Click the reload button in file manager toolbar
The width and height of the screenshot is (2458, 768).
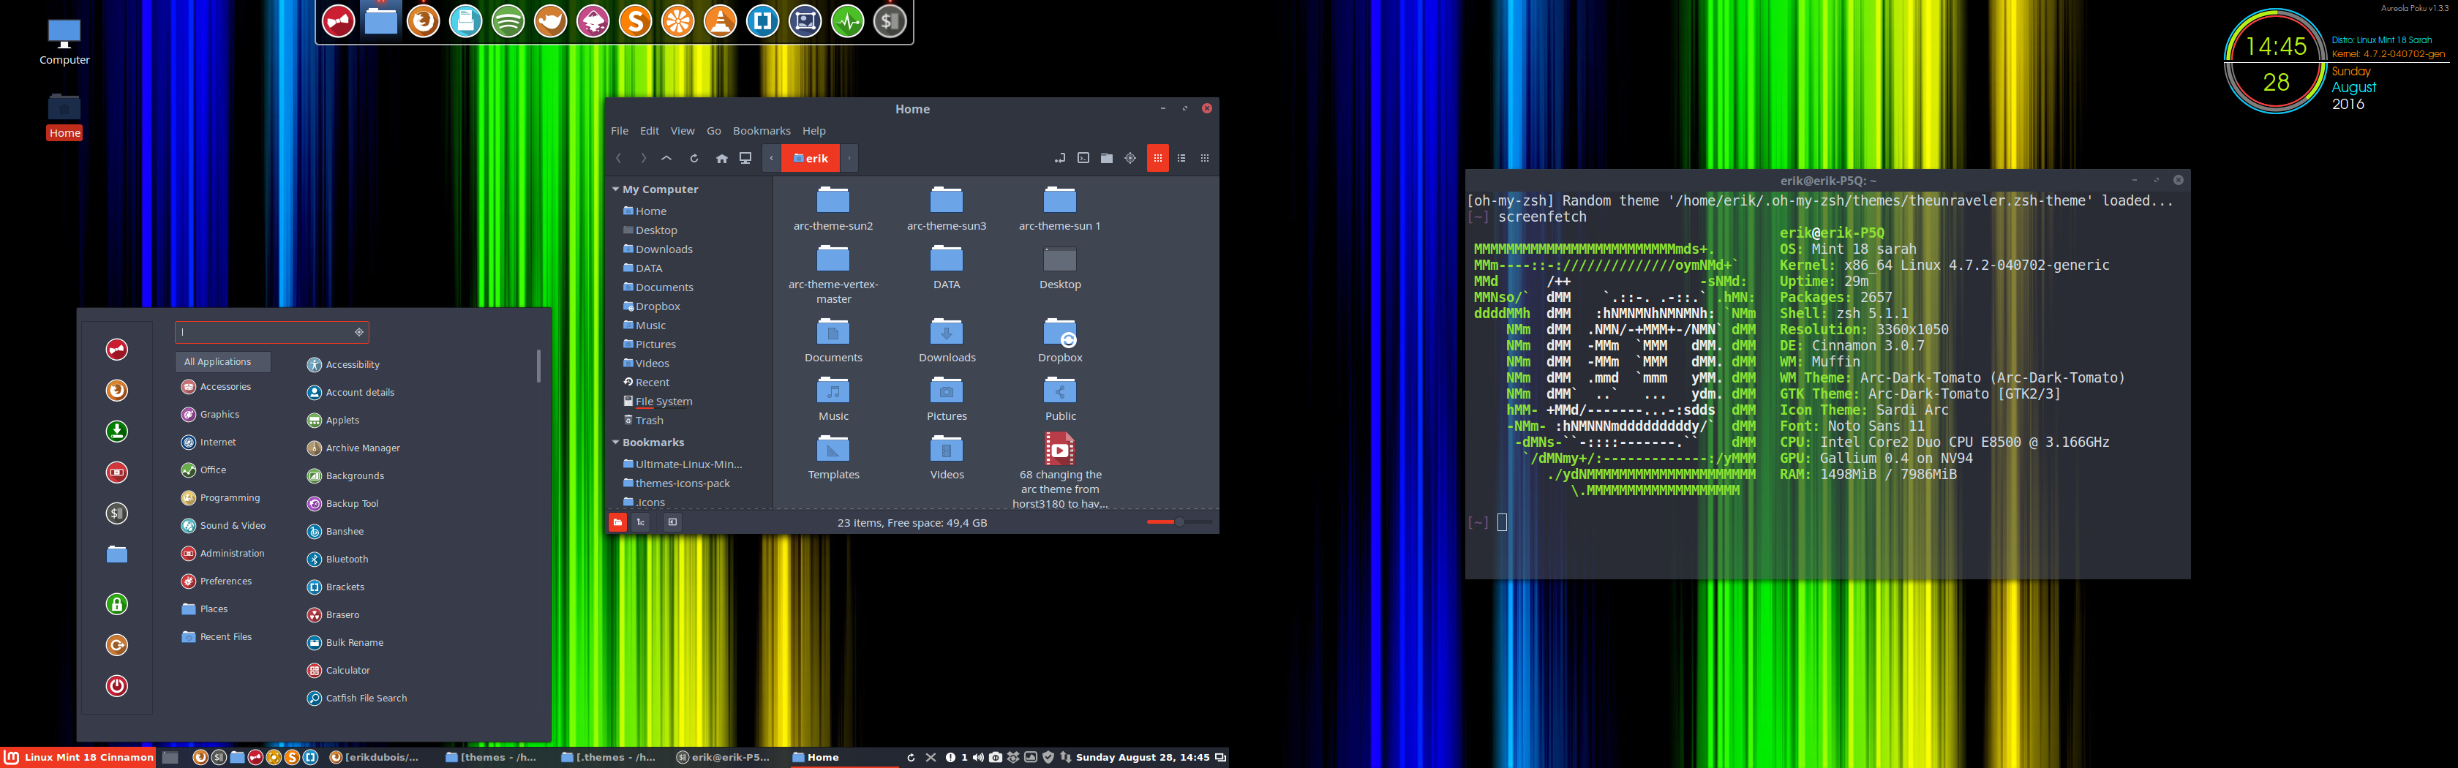click(x=694, y=159)
